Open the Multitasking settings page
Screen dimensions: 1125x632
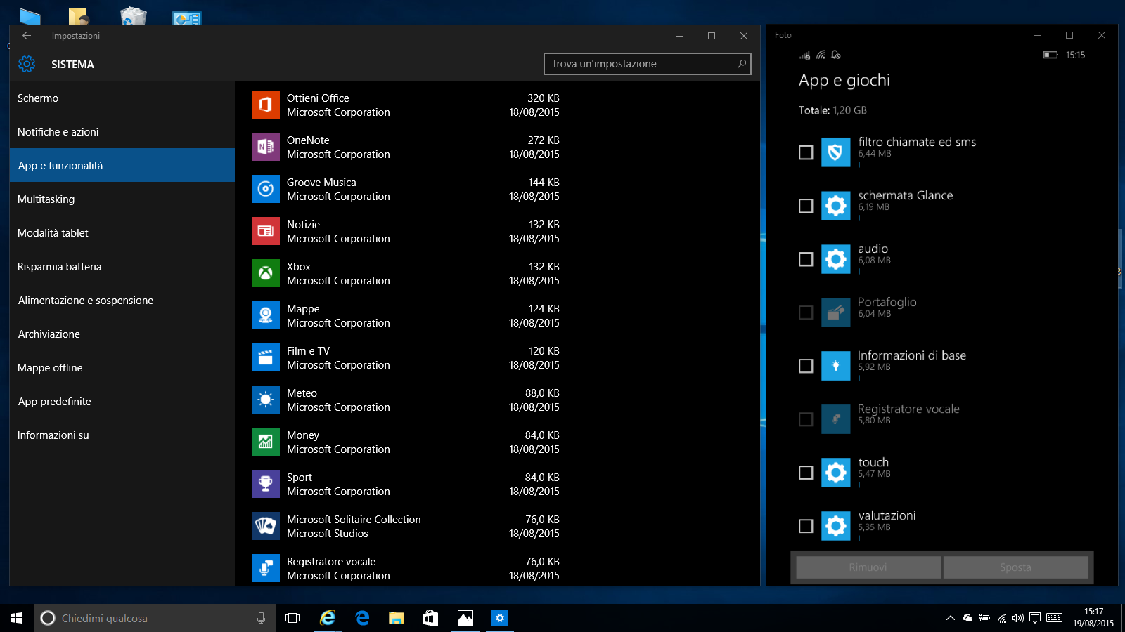(x=122, y=199)
